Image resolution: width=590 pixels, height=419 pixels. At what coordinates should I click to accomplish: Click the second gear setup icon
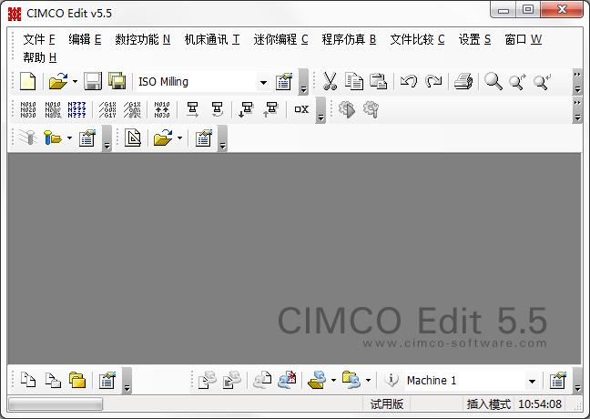coord(371,109)
